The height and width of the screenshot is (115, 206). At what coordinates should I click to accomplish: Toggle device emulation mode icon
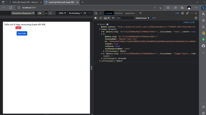click(101, 13)
